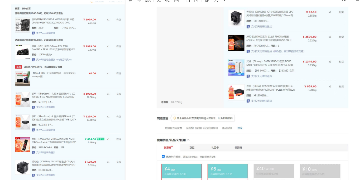Click the zoom out magnifier in top toolbar

point(167,1)
